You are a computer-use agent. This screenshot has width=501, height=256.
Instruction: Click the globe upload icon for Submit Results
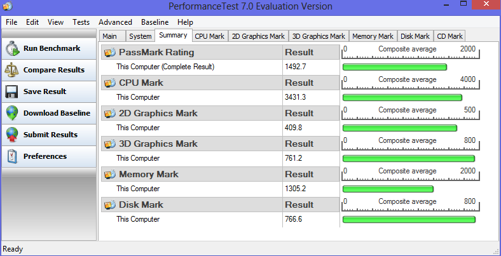point(12,135)
